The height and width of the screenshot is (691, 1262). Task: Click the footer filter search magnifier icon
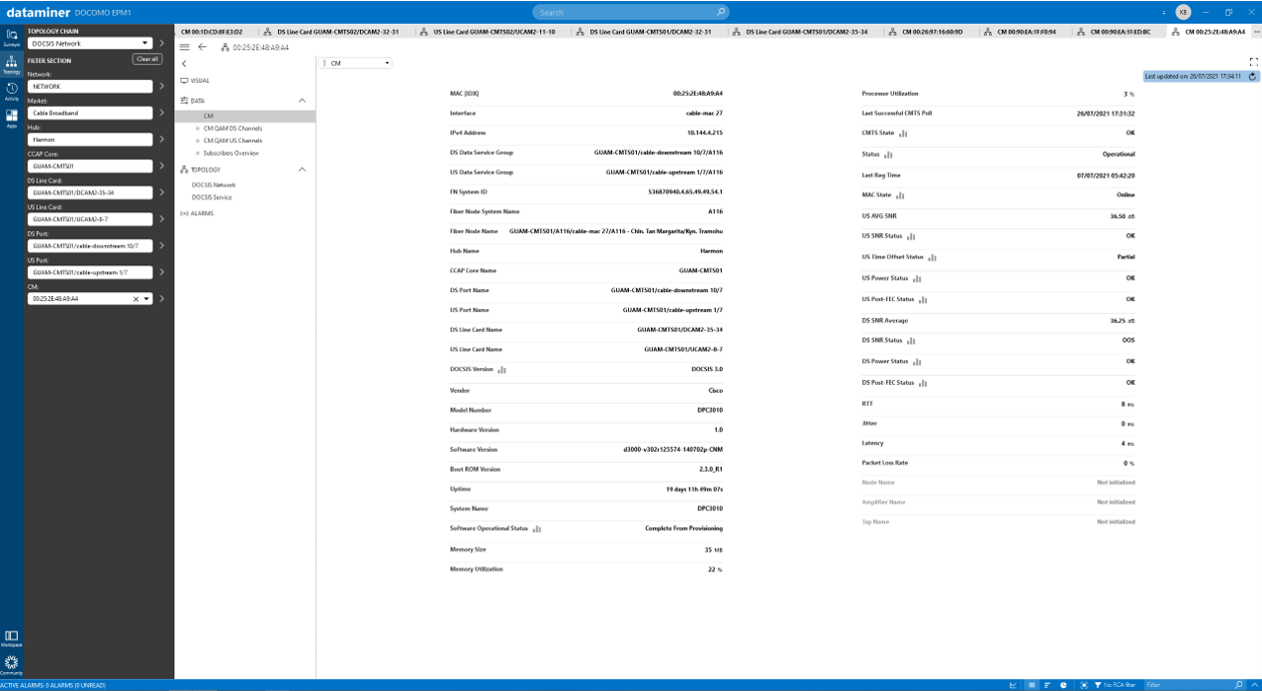1239,685
